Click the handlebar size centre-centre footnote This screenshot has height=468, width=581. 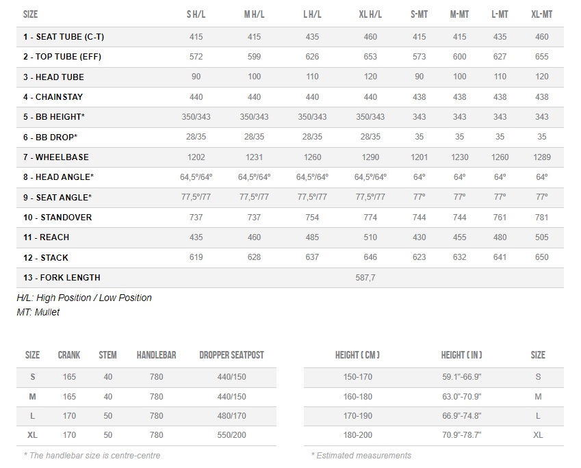92,455
